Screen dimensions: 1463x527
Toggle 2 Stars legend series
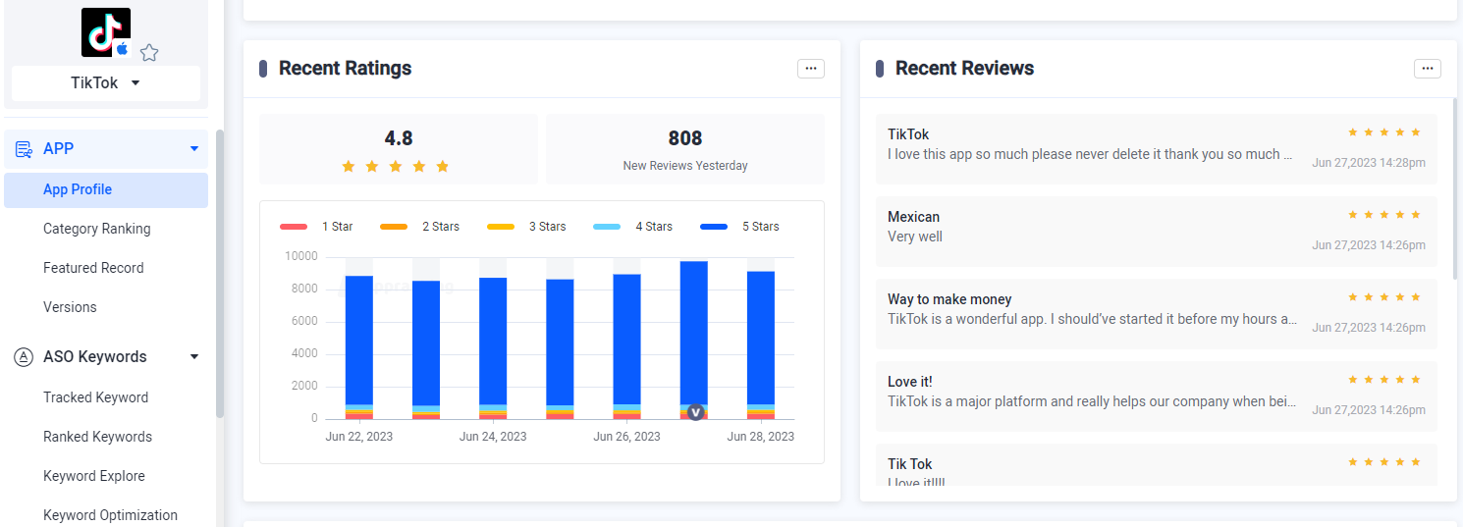tap(419, 227)
